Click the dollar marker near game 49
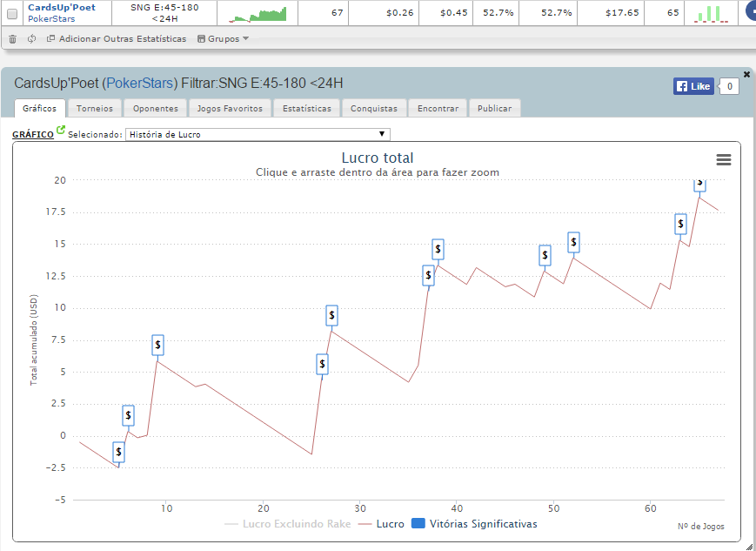Viewport: 756px width, 551px height. (x=545, y=255)
